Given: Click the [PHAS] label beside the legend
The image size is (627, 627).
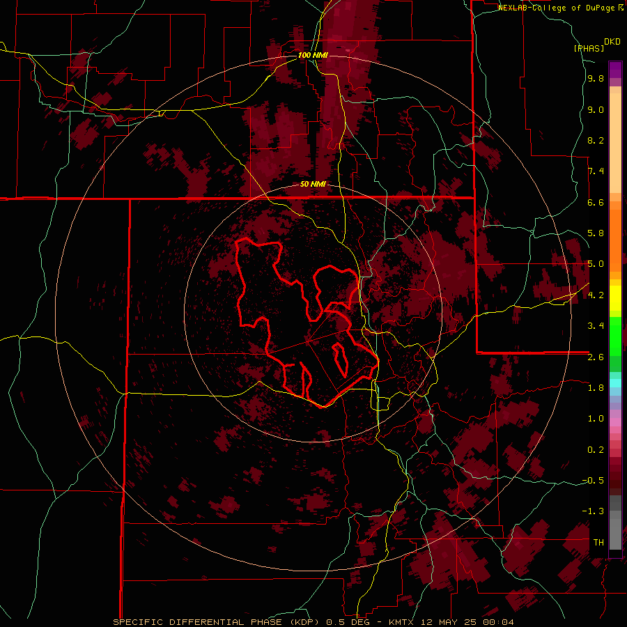Looking at the screenshot, I should (589, 48).
